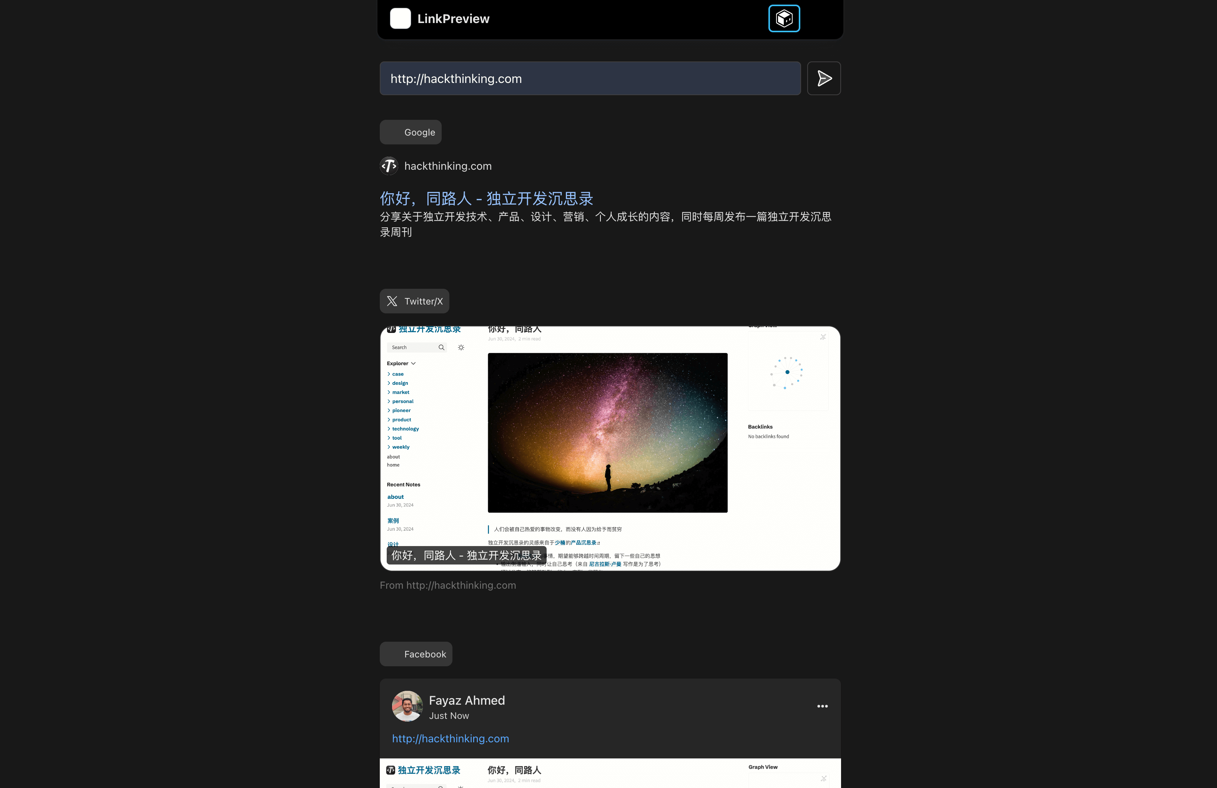Click the 3D box icon in top right
The image size is (1217, 788).
coord(784,18)
